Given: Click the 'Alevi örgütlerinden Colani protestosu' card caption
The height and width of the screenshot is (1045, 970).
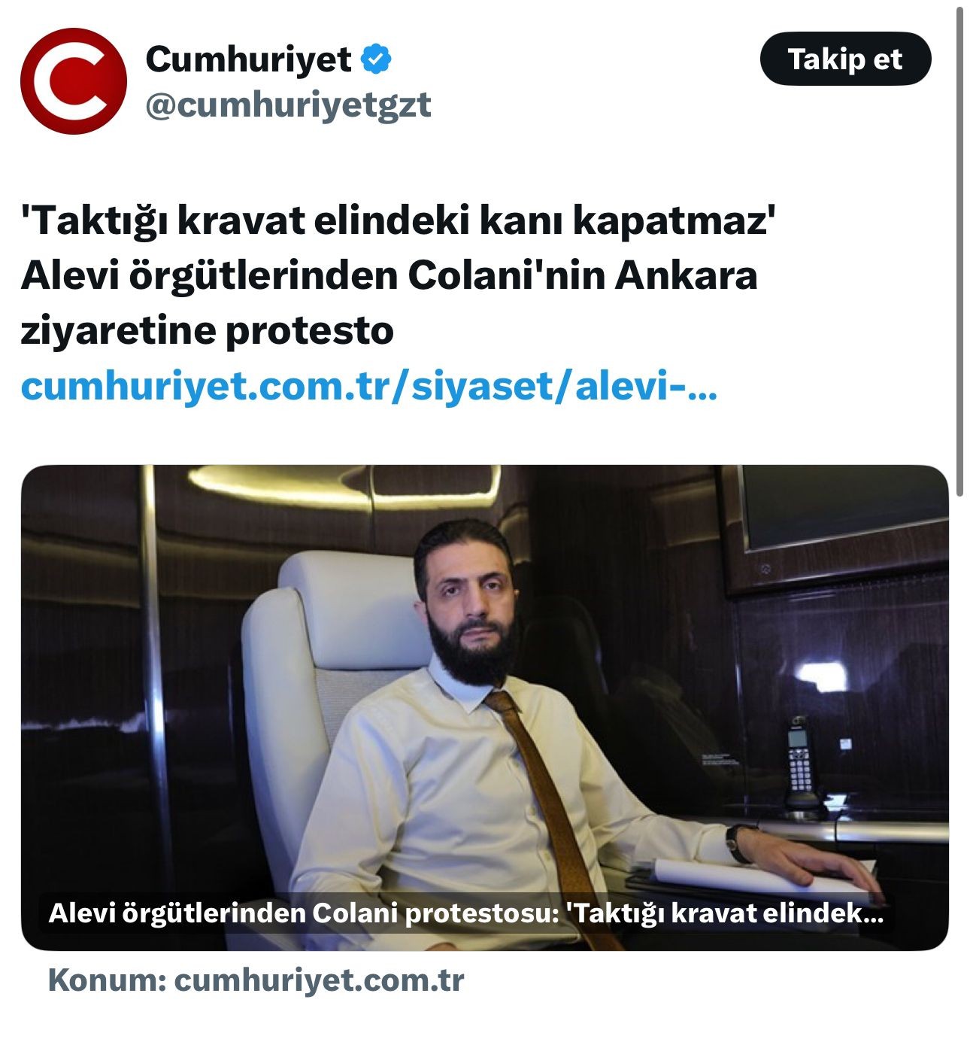Looking at the screenshot, I should click(465, 913).
